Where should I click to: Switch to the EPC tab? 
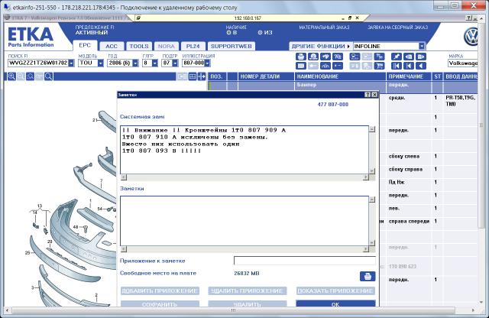(x=85, y=46)
